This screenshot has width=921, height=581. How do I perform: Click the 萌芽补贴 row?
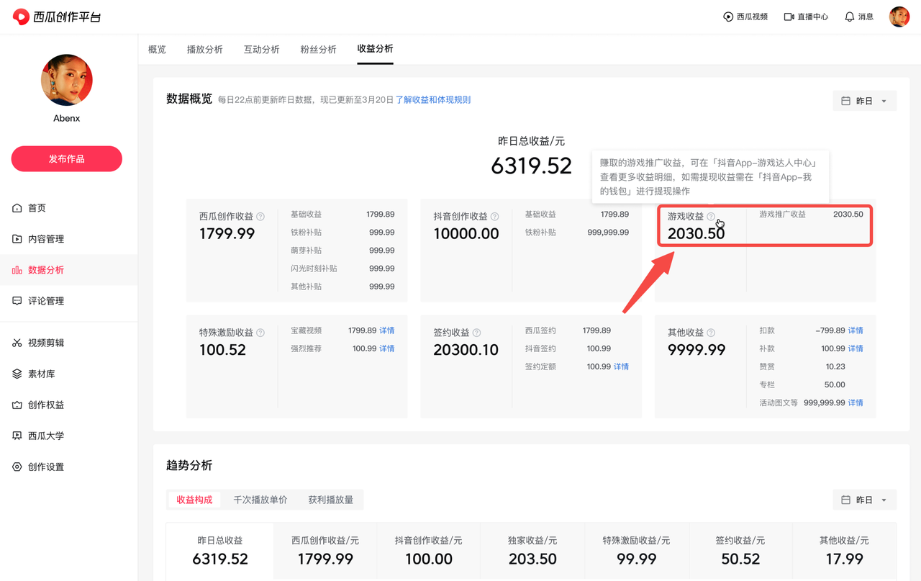click(342, 251)
